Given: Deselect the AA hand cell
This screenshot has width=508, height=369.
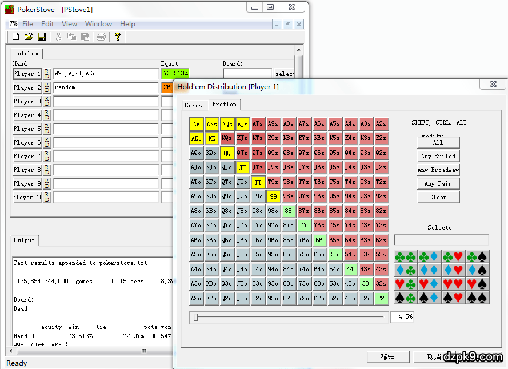Looking at the screenshot, I should [x=197, y=124].
